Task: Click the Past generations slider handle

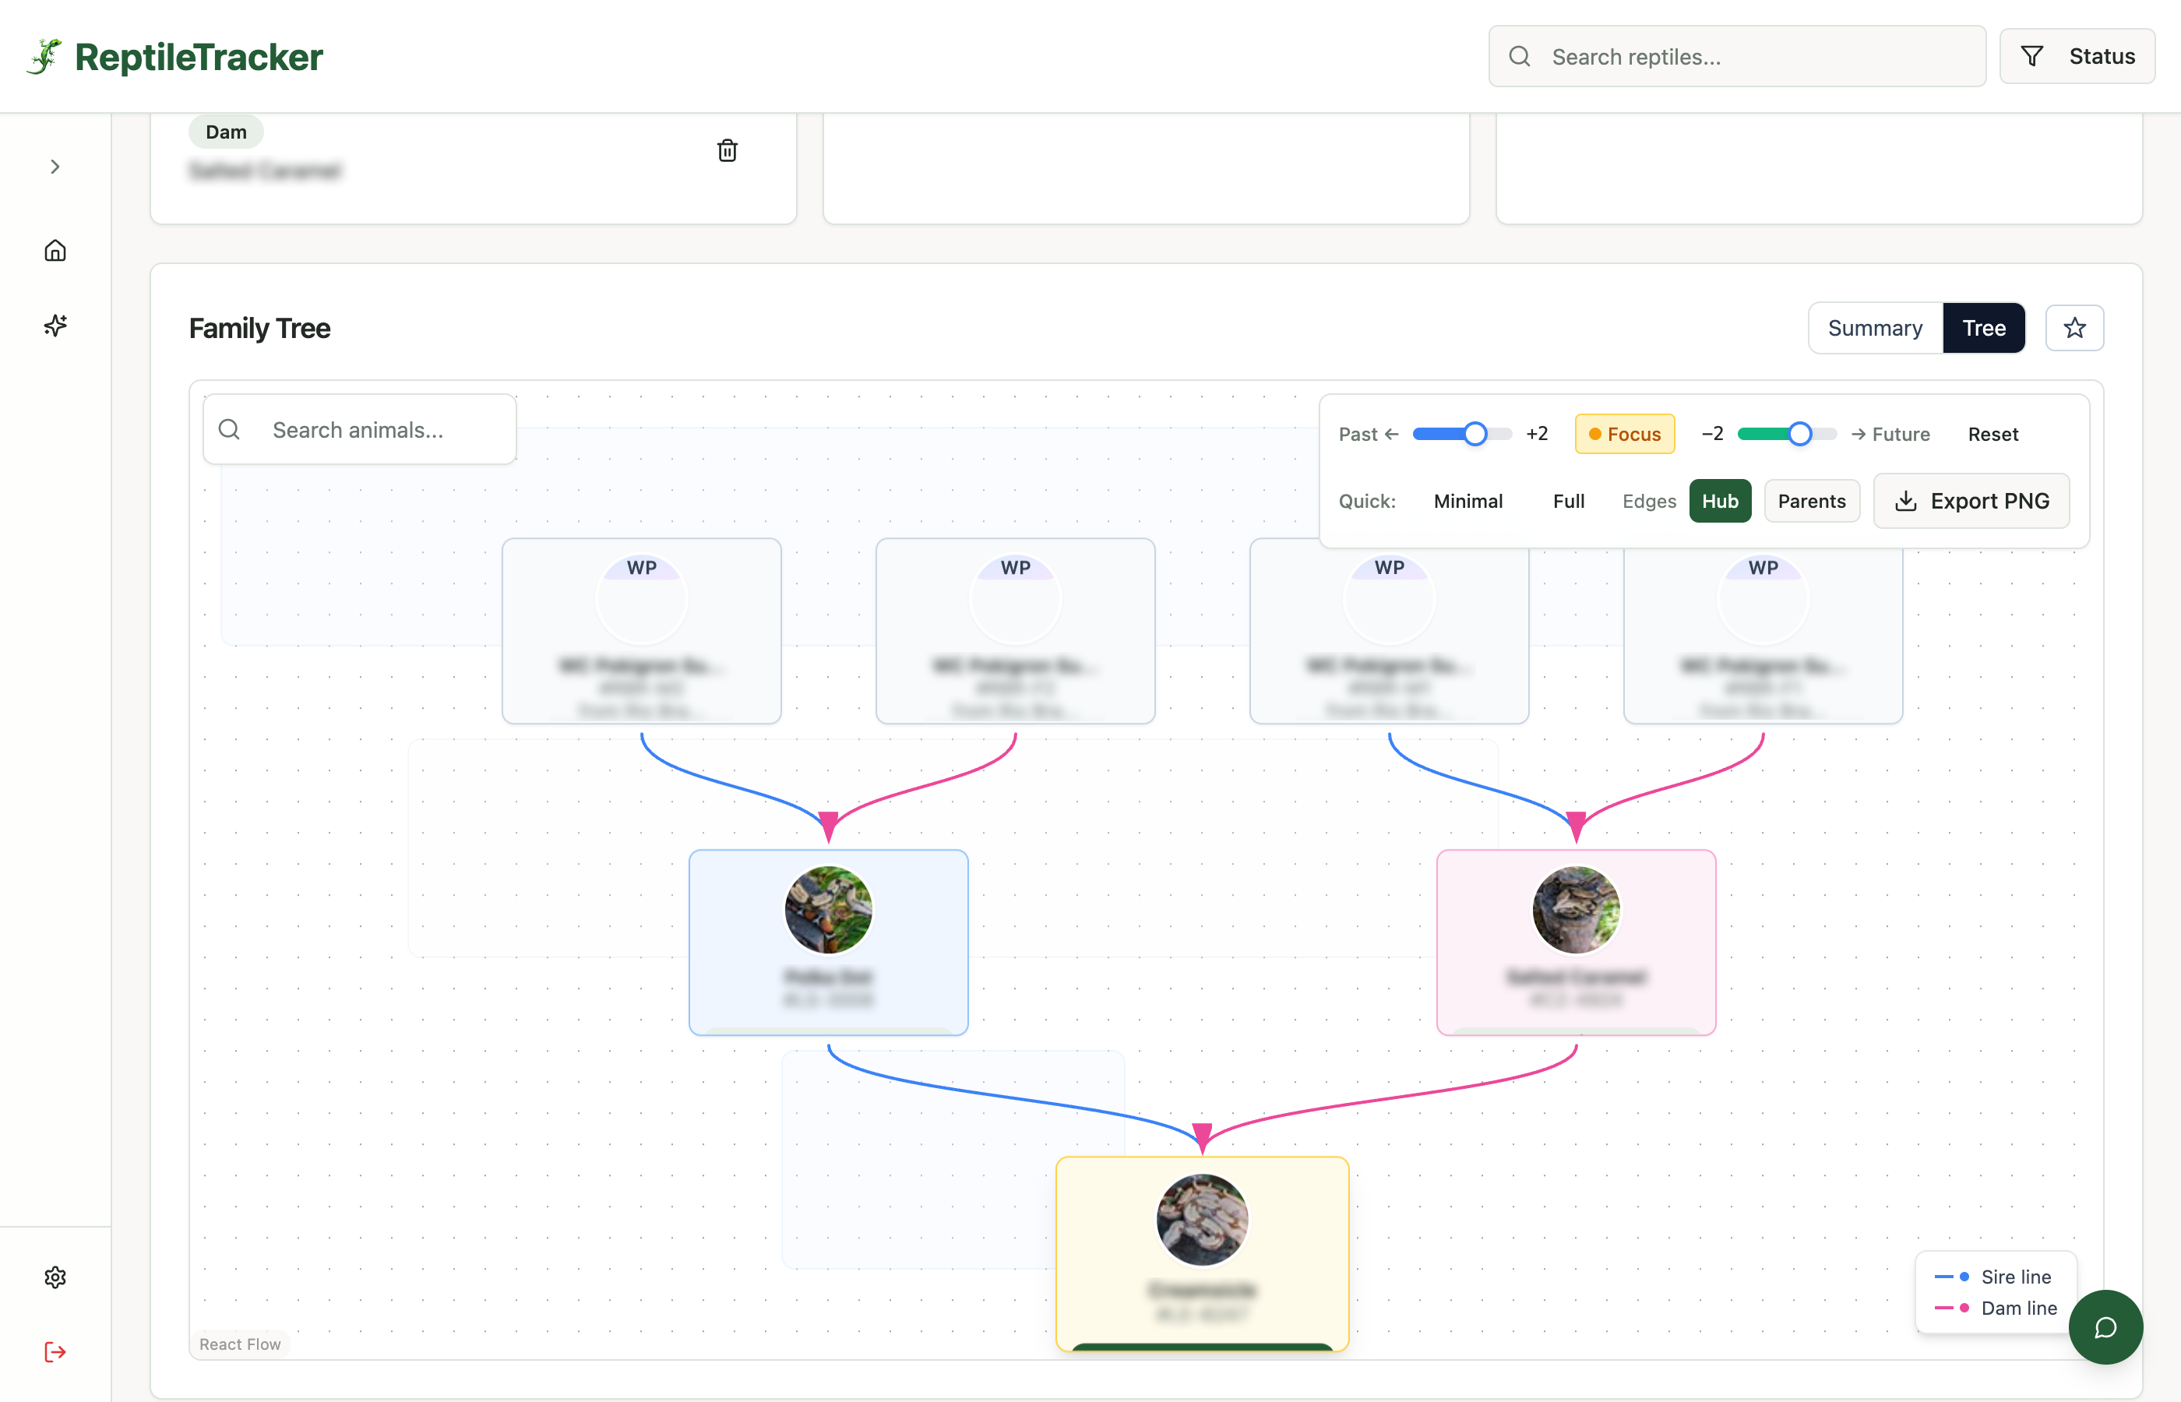Action: 1475,435
